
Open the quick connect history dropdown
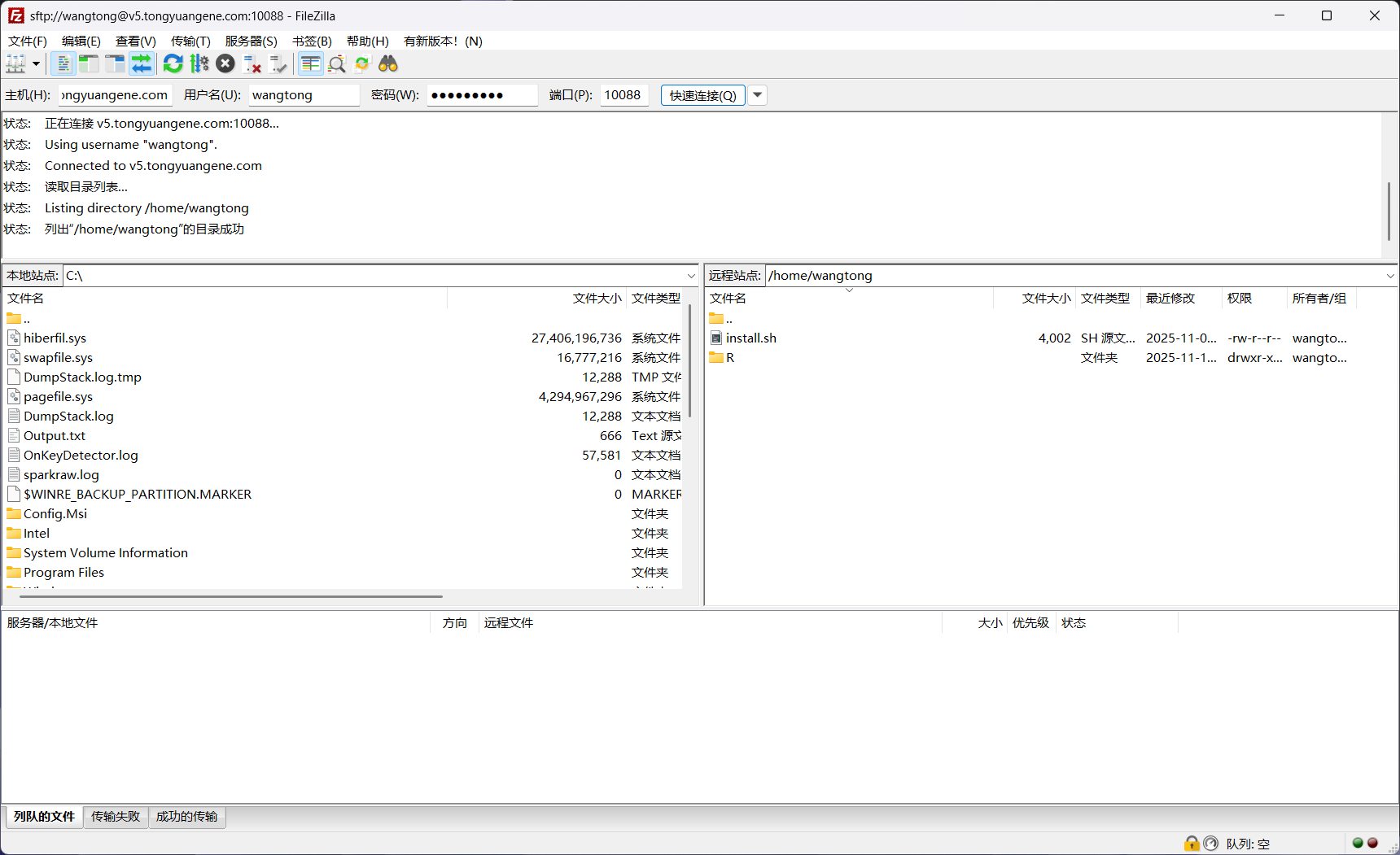757,95
